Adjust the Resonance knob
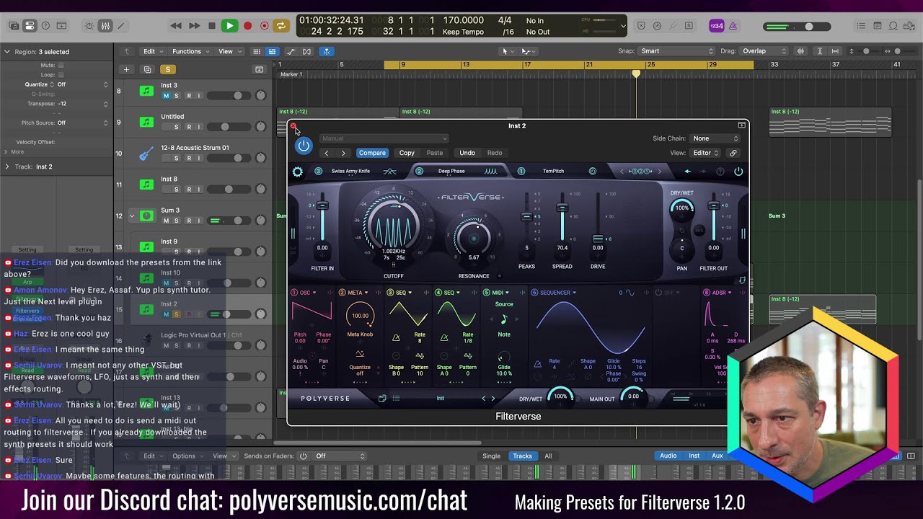 point(474,237)
